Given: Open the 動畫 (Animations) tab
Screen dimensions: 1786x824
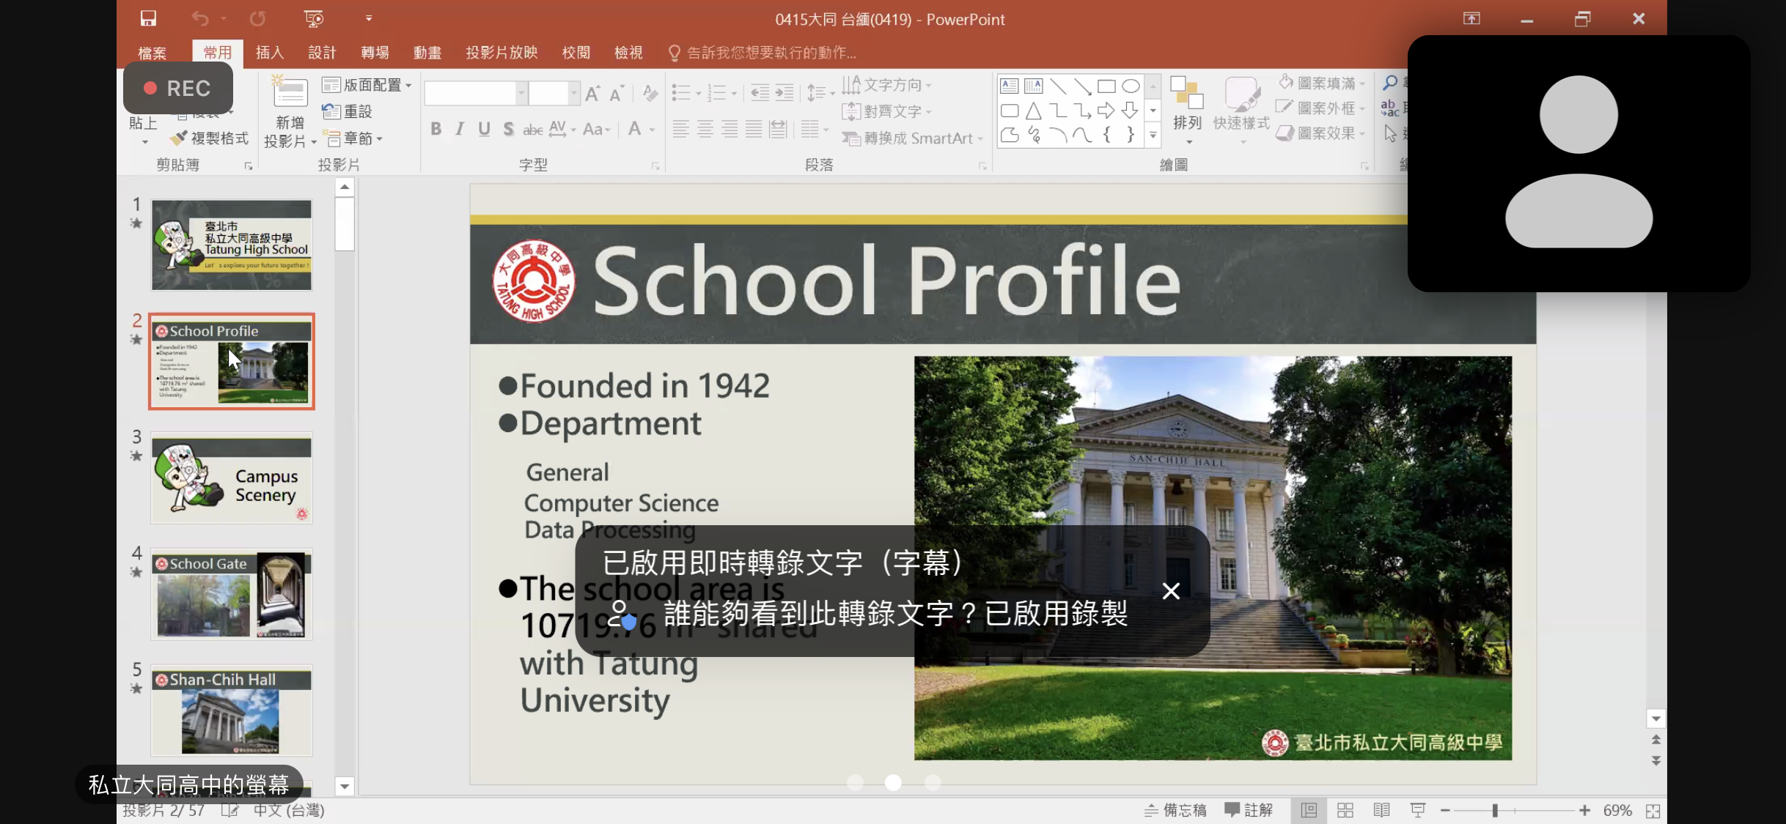Looking at the screenshot, I should (x=427, y=53).
